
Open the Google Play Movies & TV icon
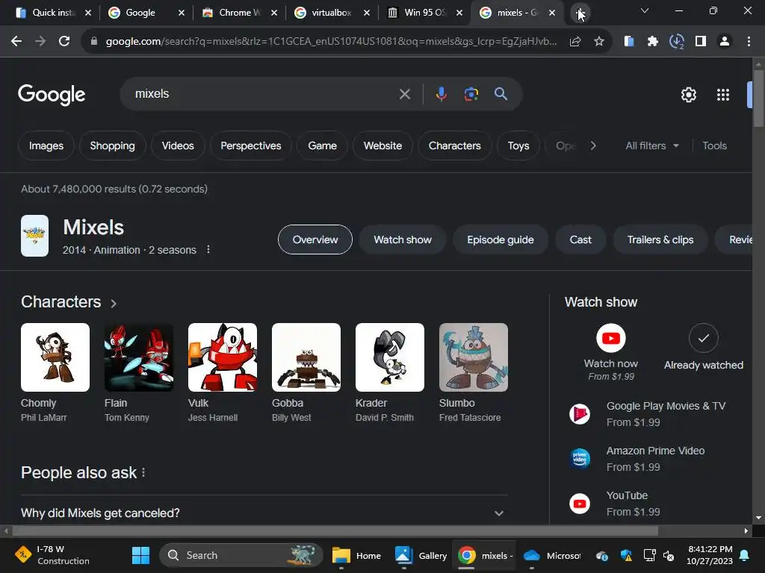[x=580, y=414]
